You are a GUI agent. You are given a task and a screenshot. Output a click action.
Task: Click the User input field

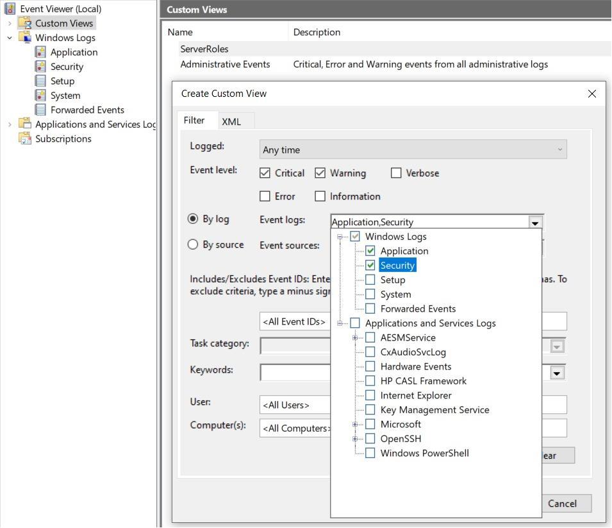(x=295, y=405)
